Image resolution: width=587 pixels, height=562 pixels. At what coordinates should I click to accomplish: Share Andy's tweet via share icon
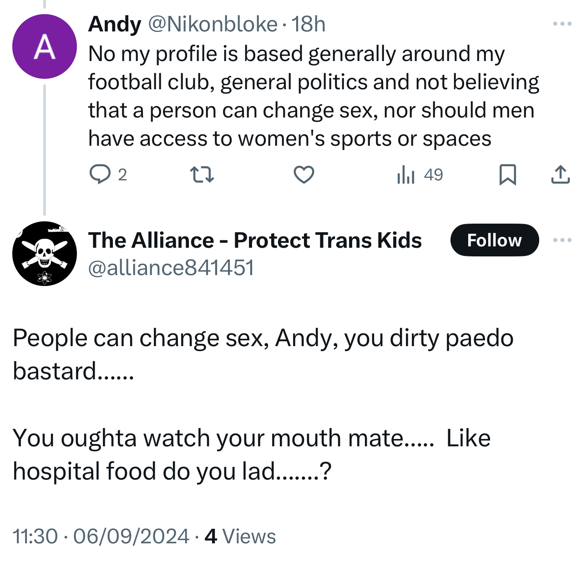tap(560, 174)
